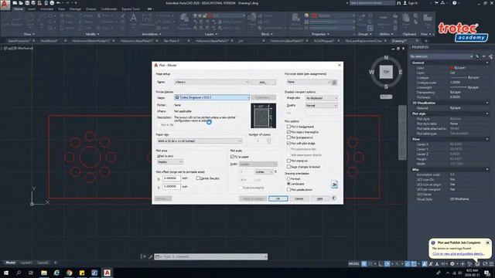This screenshot has height=278, width=495.
Task: Open the Plot style table dropdown
Action: 309,82
